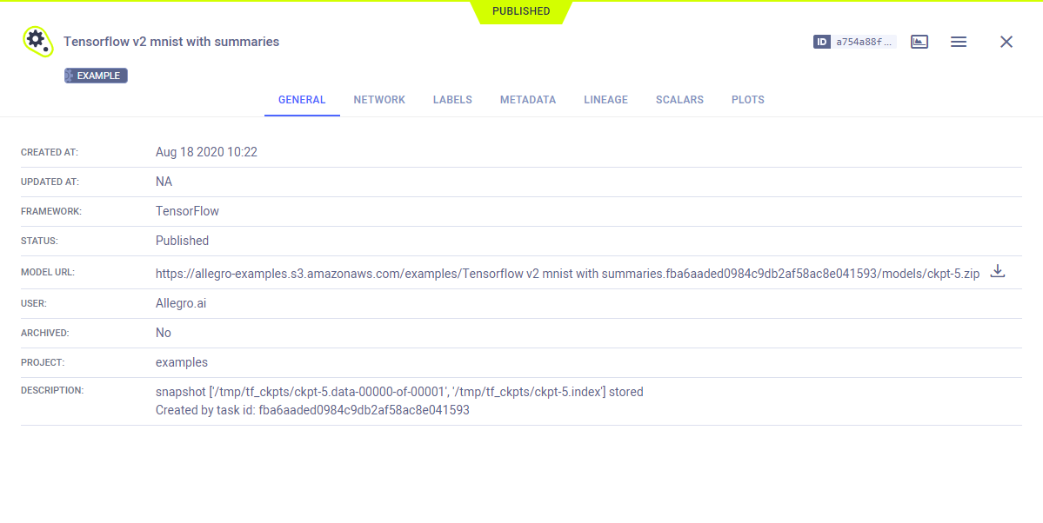
Task: Go to the METADATA tab
Action: pos(528,100)
